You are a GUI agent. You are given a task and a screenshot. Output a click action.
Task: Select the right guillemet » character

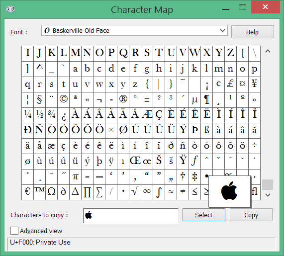pos(254,99)
